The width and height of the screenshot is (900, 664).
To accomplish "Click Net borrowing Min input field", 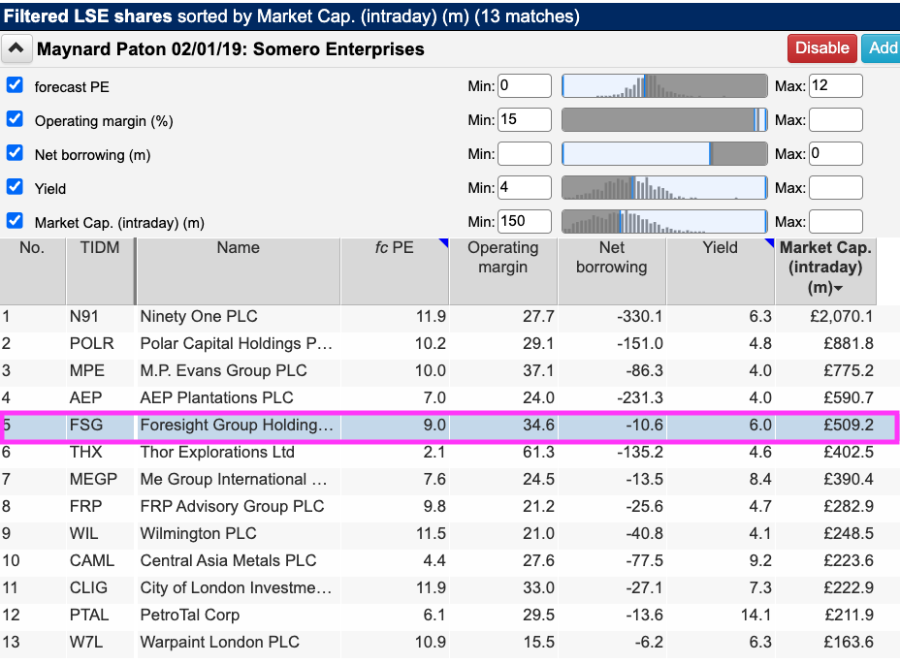I will click(525, 154).
